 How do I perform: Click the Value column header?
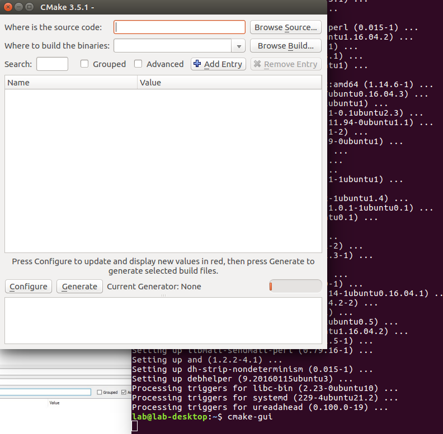[x=229, y=83]
